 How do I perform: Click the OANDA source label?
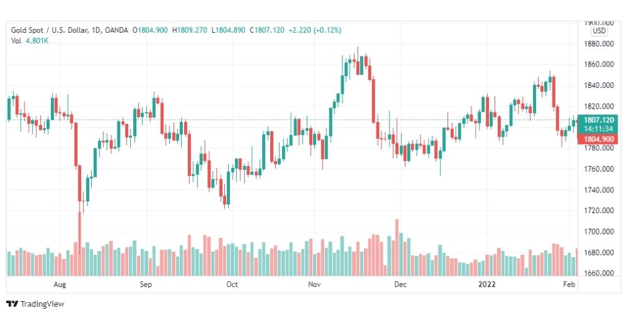[x=116, y=30]
